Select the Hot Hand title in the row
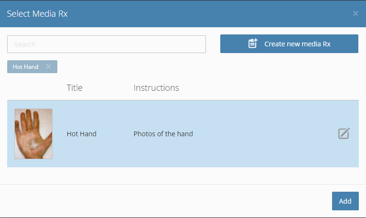 point(81,134)
